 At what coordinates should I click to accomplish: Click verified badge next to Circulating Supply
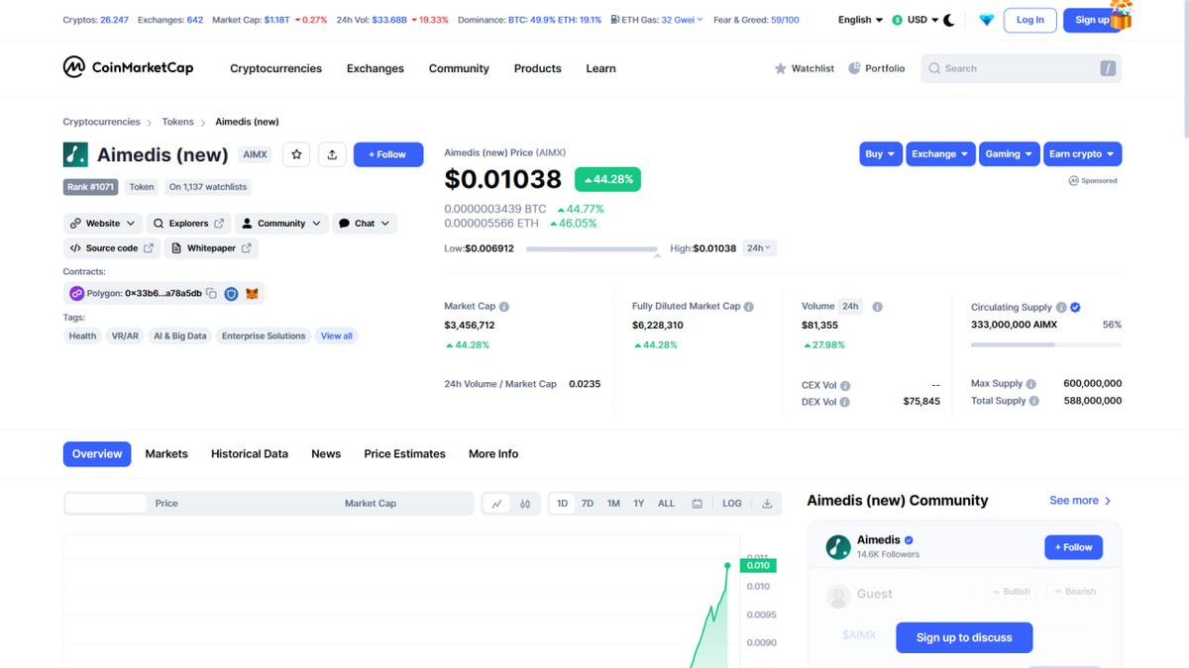point(1075,308)
